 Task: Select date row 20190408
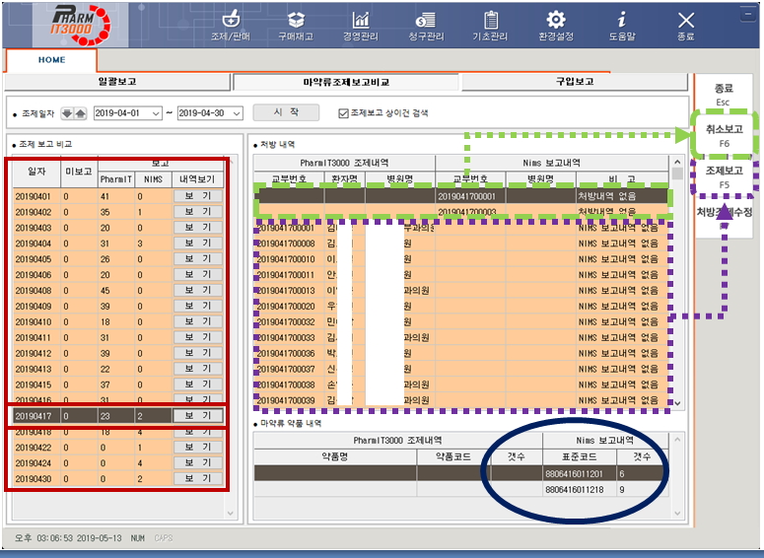pyautogui.click(x=118, y=291)
